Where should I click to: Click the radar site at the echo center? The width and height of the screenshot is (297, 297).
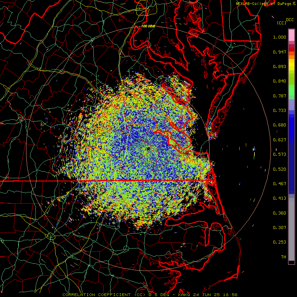click(x=148, y=149)
